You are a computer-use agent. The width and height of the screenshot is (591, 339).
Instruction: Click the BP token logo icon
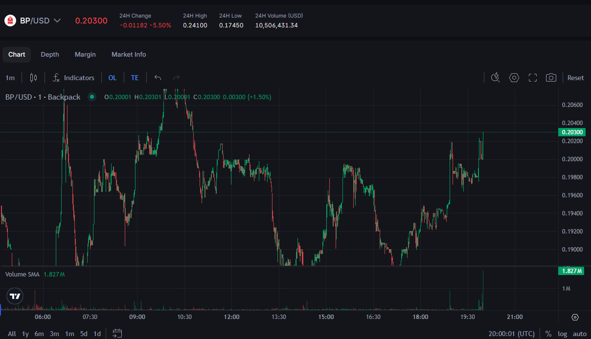click(x=10, y=21)
